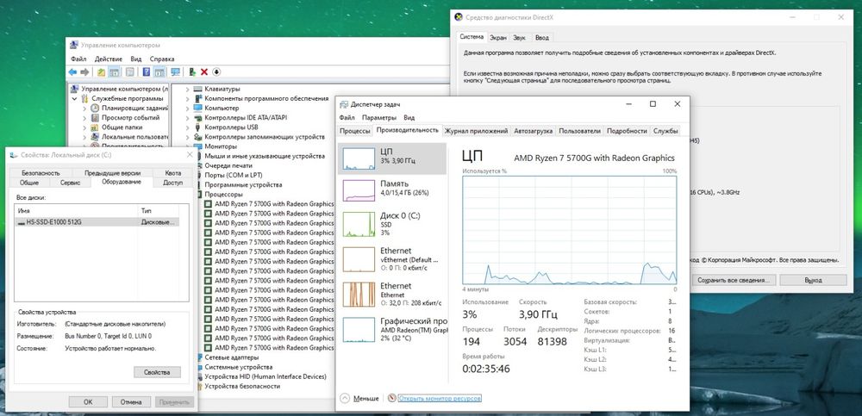The height and width of the screenshot is (416, 862).
Task: Click the Task Scheduler clock icon
Action: 96,109
